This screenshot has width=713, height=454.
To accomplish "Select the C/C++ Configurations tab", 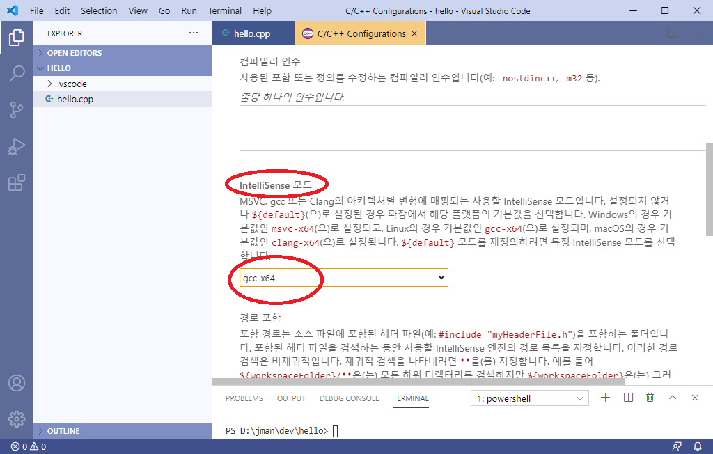I will pyautogui.click(x=361, y=33).
